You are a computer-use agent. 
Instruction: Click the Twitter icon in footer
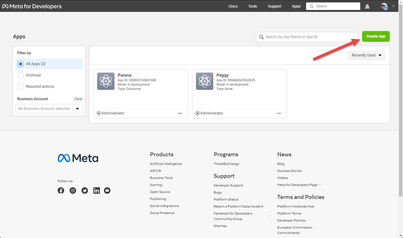click(x=85, y=191)
